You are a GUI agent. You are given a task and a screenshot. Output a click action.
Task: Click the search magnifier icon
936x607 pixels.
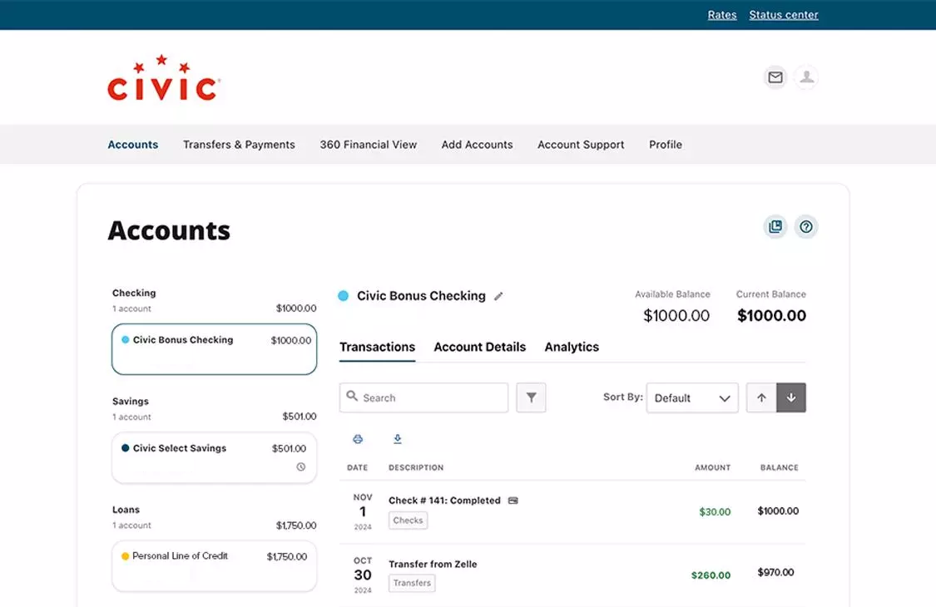point(353,397)
